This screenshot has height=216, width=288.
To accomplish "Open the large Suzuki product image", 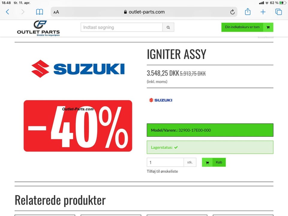I will tap(78, 69).
